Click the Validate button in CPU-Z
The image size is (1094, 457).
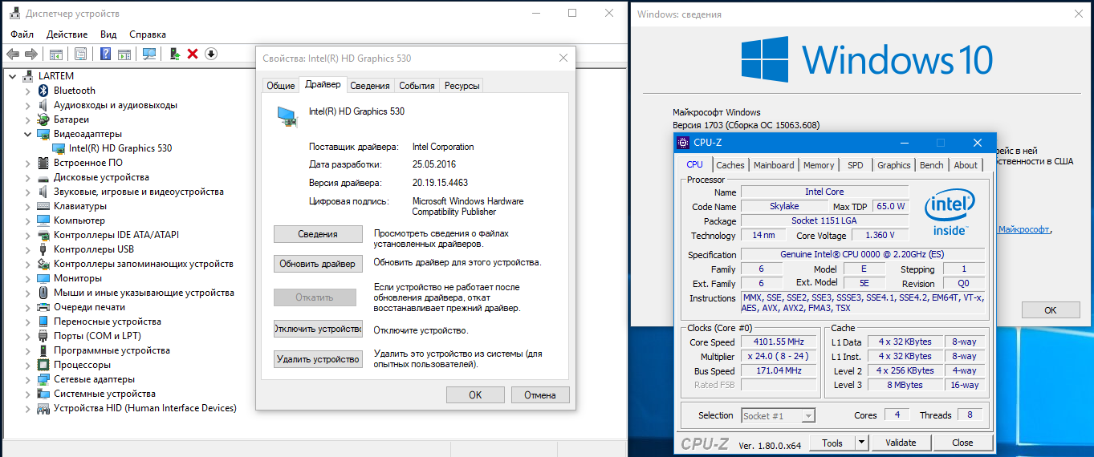pos(901,443)
